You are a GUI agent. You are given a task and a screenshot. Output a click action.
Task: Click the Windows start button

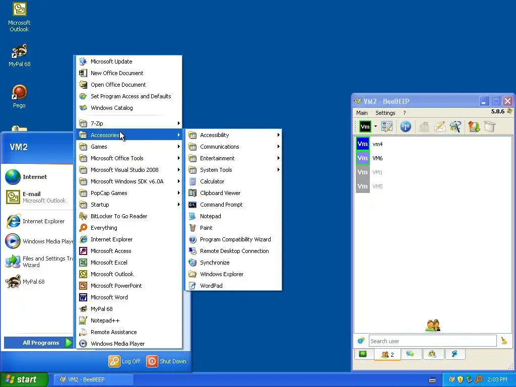(24, 379)
